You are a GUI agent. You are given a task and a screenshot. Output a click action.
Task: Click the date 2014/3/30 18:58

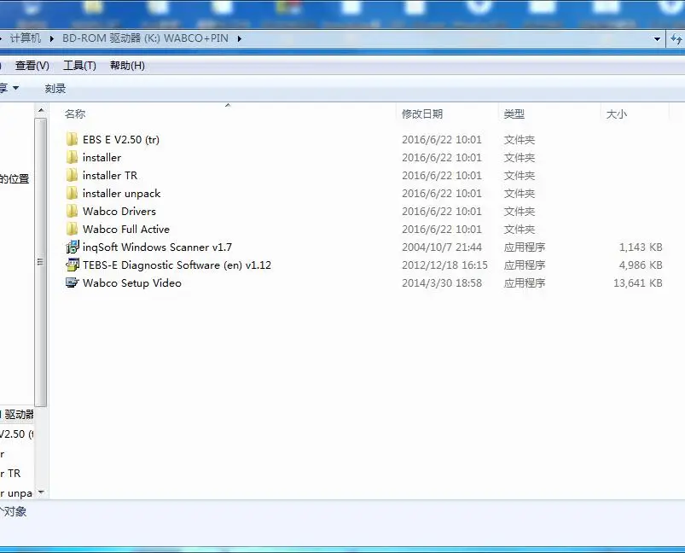click(442, 282)
